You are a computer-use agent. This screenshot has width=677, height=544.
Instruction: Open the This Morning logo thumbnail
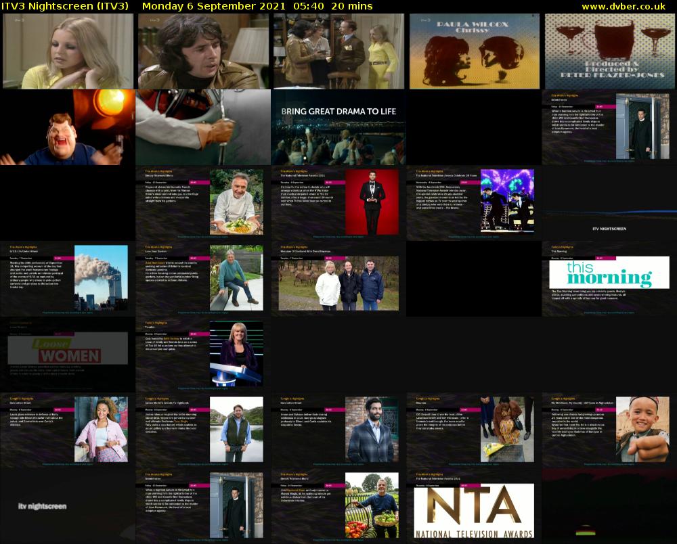tap(609, 279)
